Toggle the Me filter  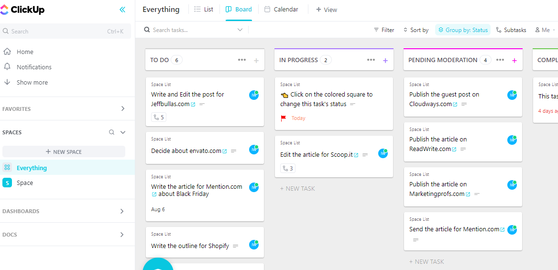pos(542,30)
